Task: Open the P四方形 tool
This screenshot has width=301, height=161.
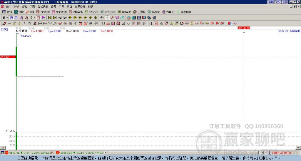Action: pyautogui.click(x=43, y=12)
